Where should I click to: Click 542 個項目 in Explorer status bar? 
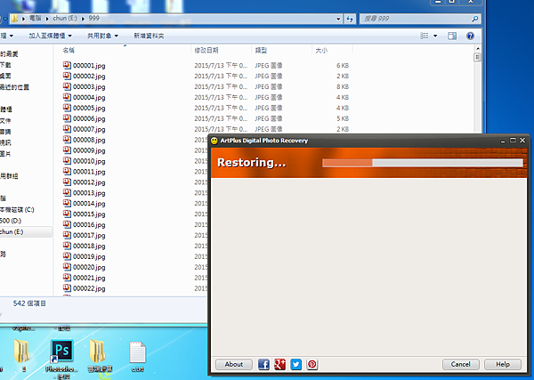[x=29, y=303]
